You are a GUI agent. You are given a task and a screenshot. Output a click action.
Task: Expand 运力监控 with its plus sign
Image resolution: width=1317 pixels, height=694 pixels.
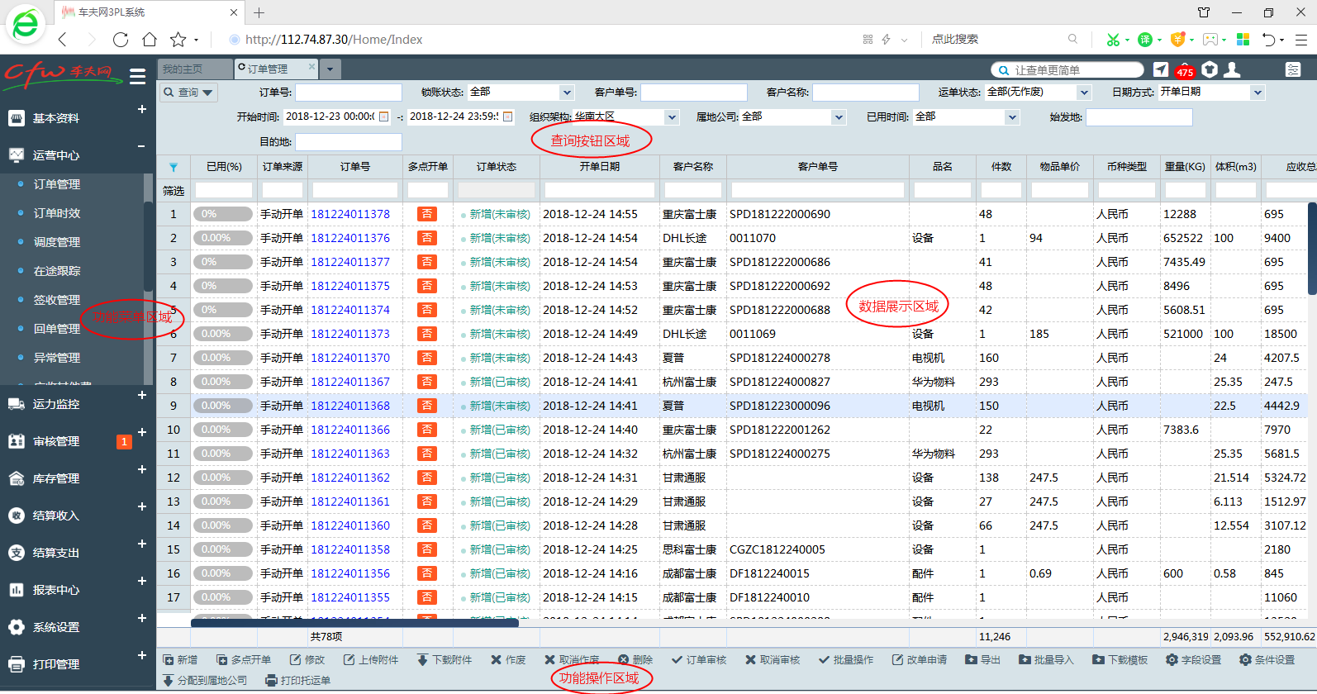(x=142, y=395)
